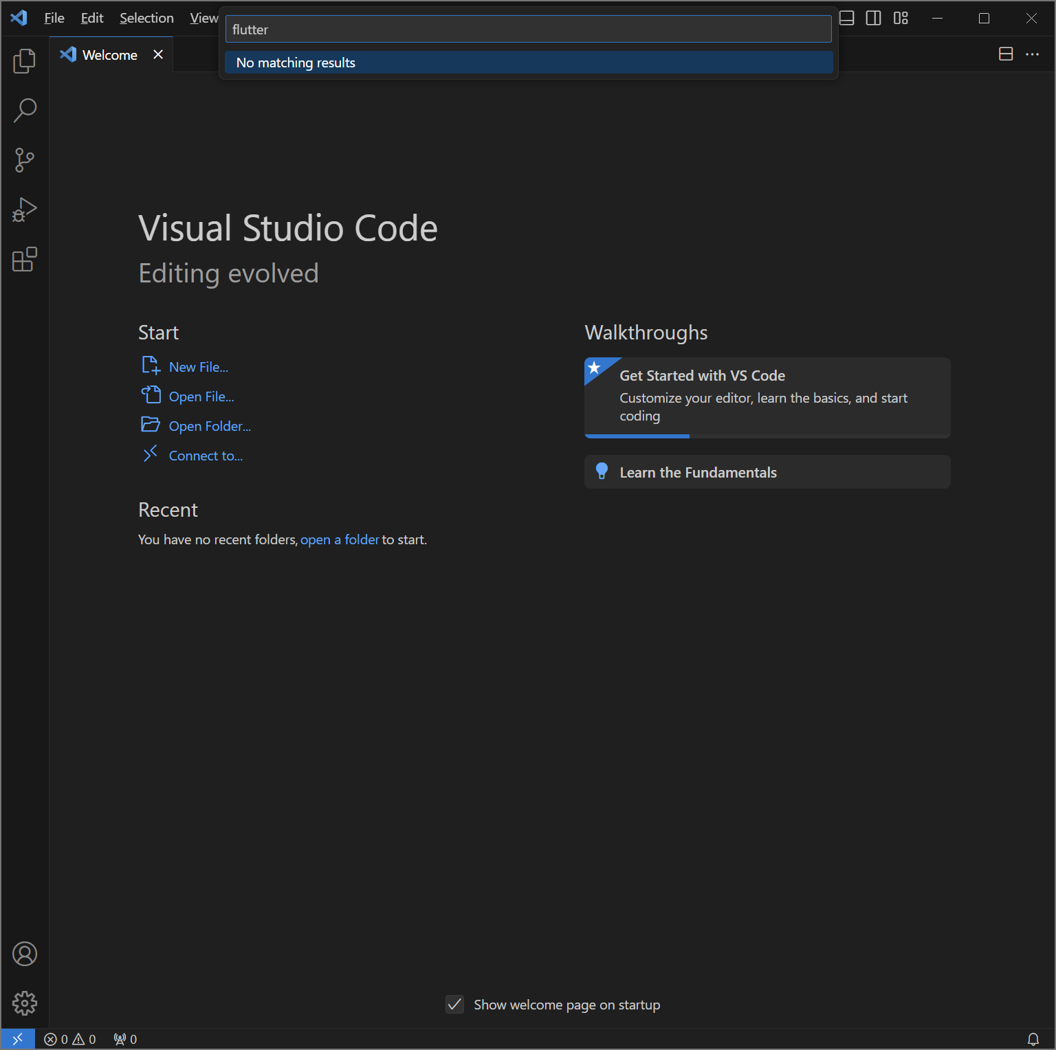Maximize the VS Code window
Viewport: 1056px width, 1050px height.
pyautogui.click(x=984, y=18)
